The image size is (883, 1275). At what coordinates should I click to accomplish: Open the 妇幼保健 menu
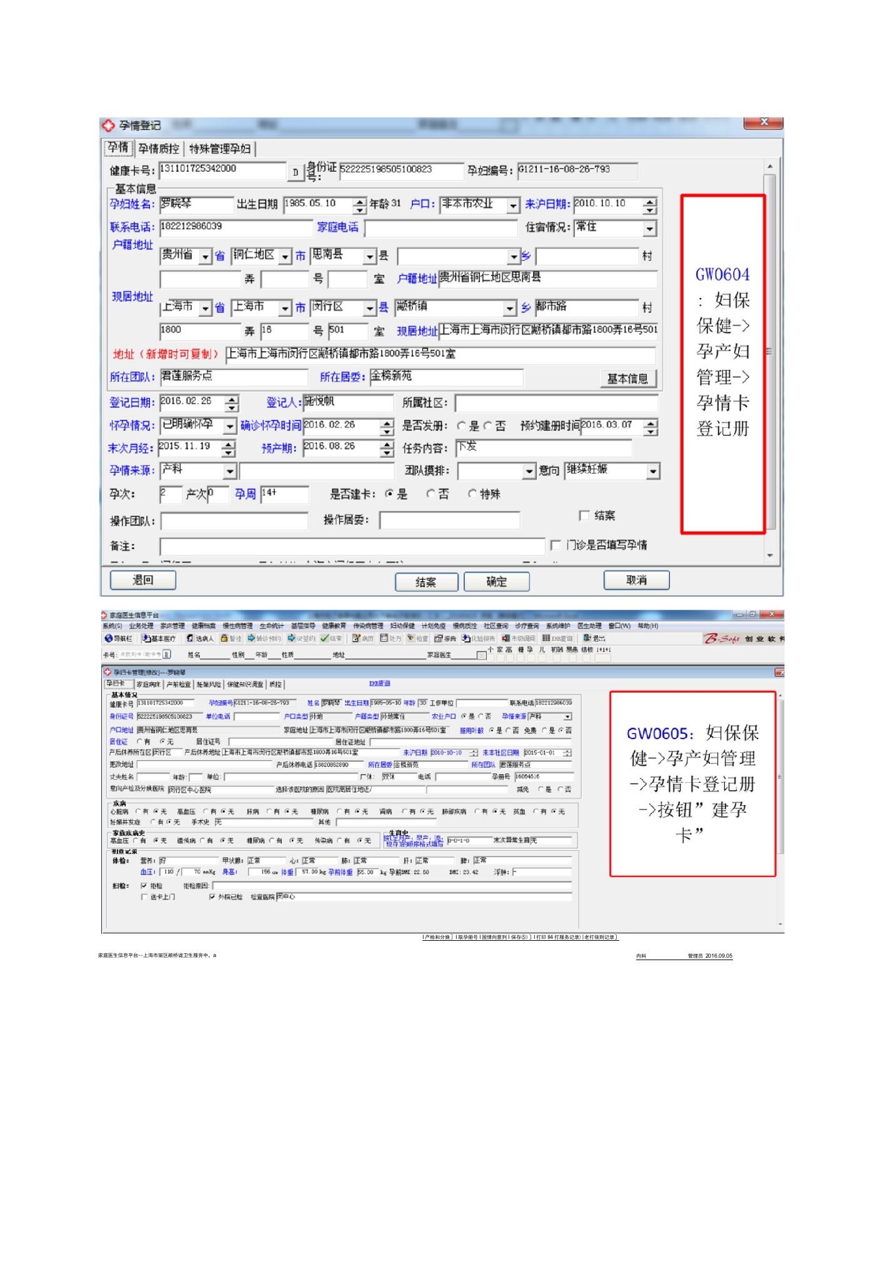(402, 625)
